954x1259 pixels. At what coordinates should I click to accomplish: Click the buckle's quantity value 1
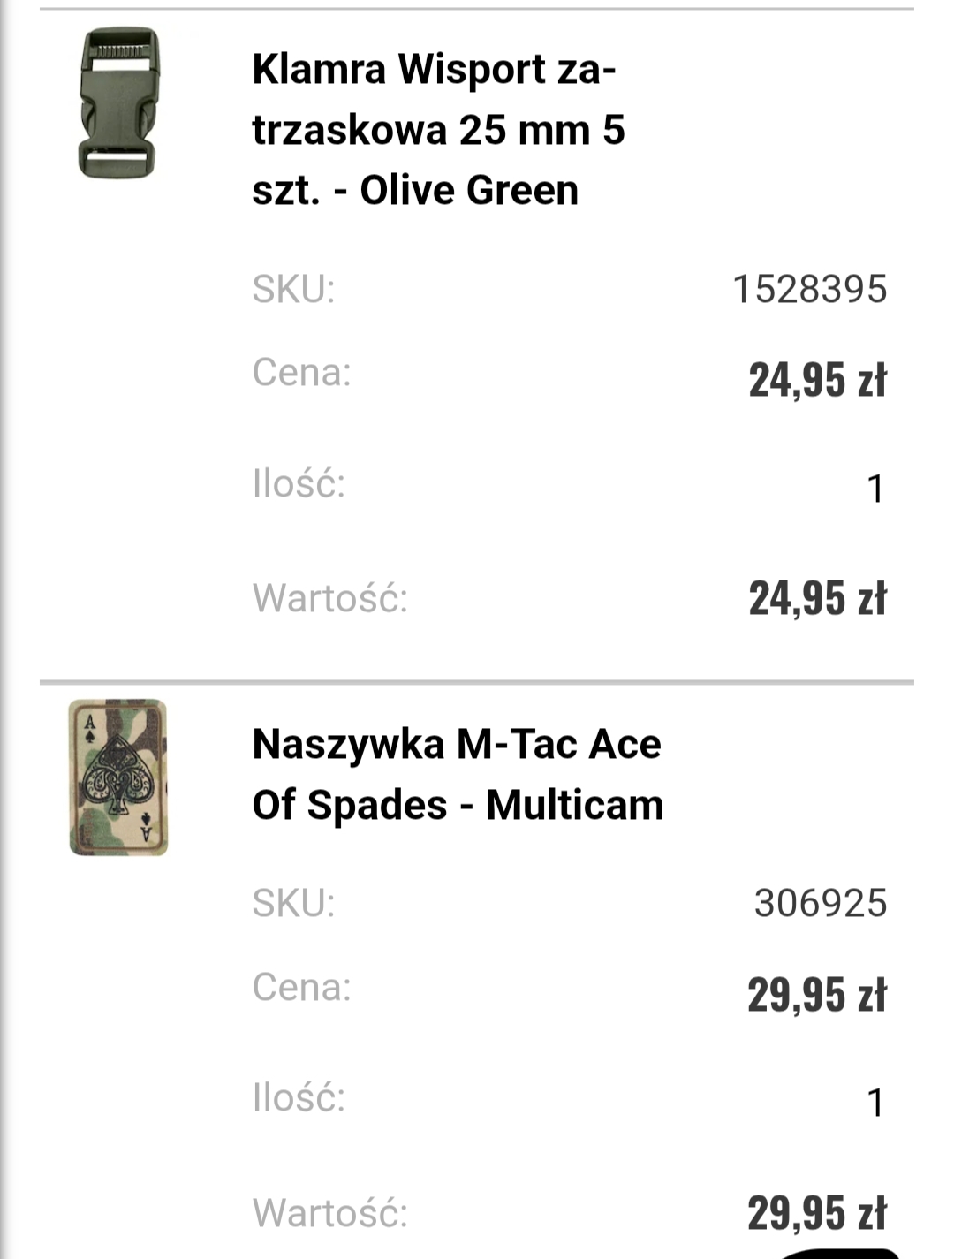[x=874, y=489]
